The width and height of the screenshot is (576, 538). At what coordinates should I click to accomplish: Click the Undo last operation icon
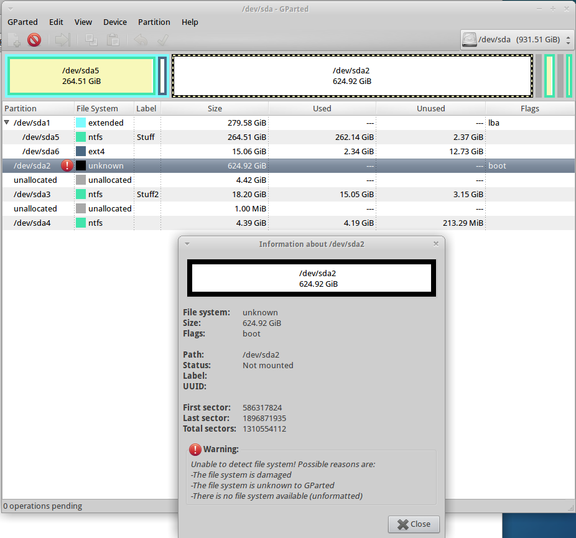141,40
